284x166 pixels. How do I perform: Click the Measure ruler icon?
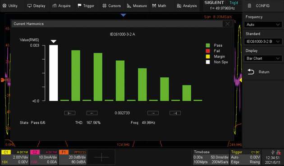pyautogui.click(x=129, y=6)
